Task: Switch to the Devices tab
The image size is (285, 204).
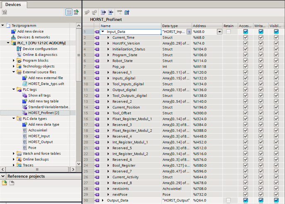Action: tap(13, 5)
